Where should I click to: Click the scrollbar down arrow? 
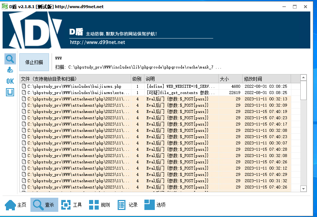point(304,189)
